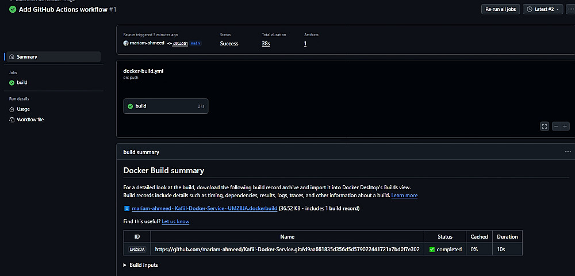Viewport: 575px width, 276px height.
Task: Click the fullscreen icon in workflow graph
Action: pyautogui.click(x=545, y=126)
